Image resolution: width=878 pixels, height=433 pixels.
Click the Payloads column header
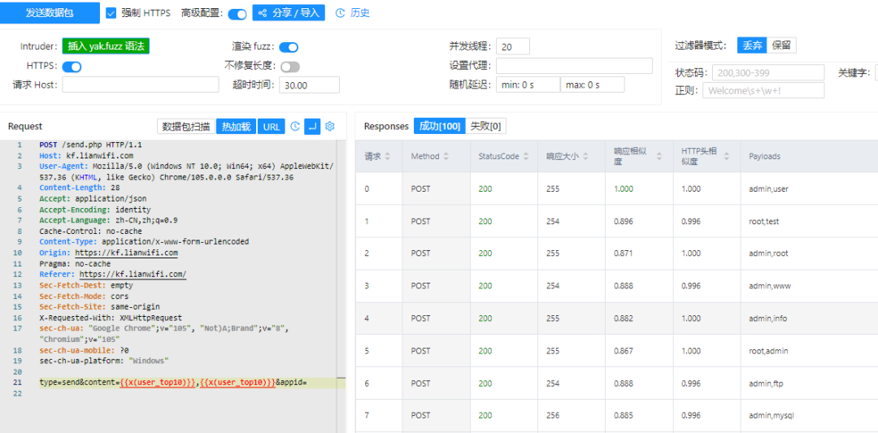click(764, 157)
